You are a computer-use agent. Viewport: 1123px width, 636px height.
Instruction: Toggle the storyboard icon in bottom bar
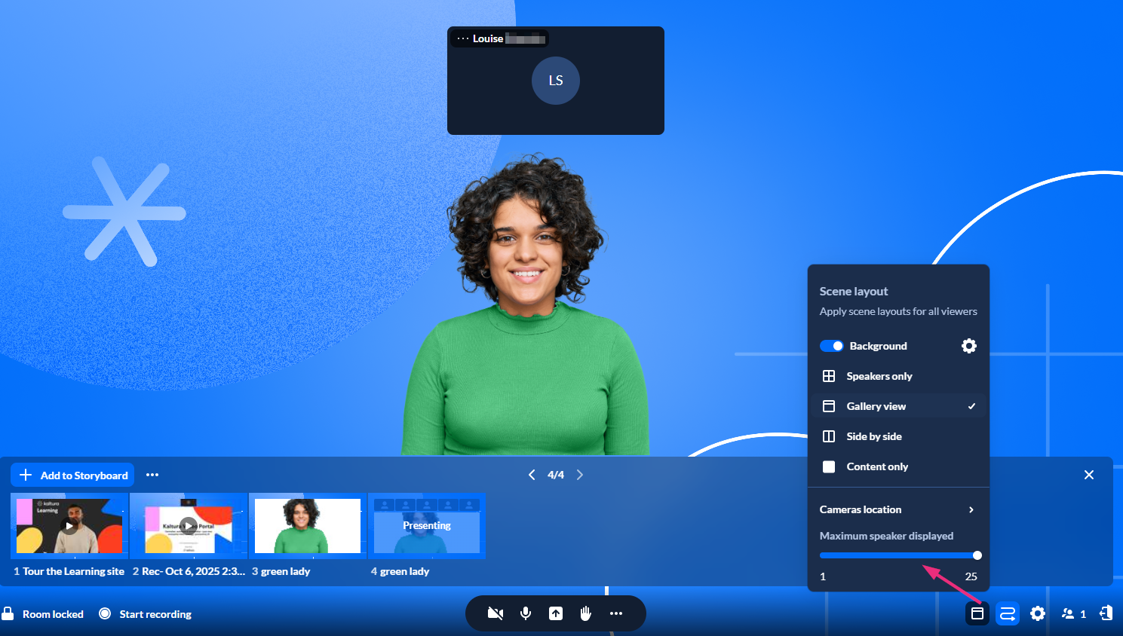[1008, 613]
